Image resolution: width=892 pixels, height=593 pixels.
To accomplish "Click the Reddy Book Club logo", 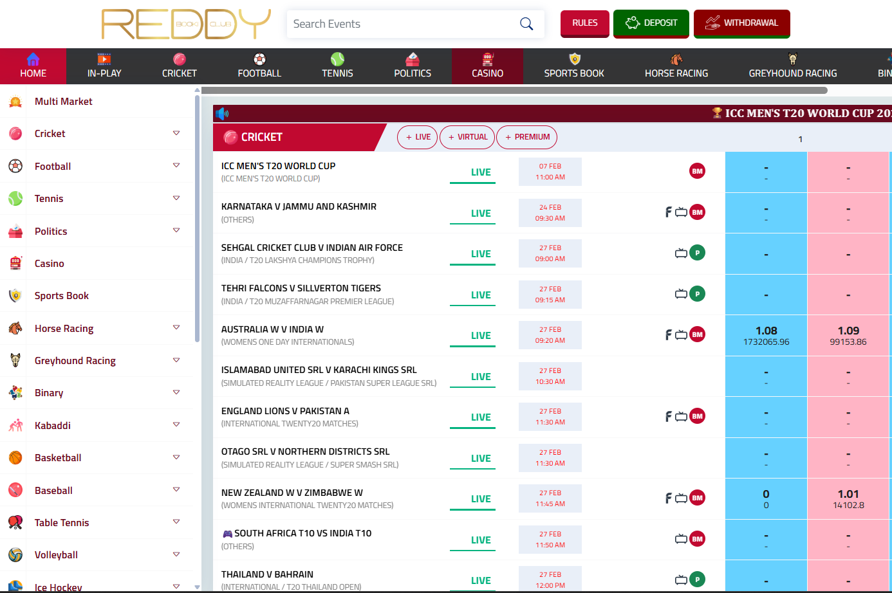I will click(x=186, y=24).
